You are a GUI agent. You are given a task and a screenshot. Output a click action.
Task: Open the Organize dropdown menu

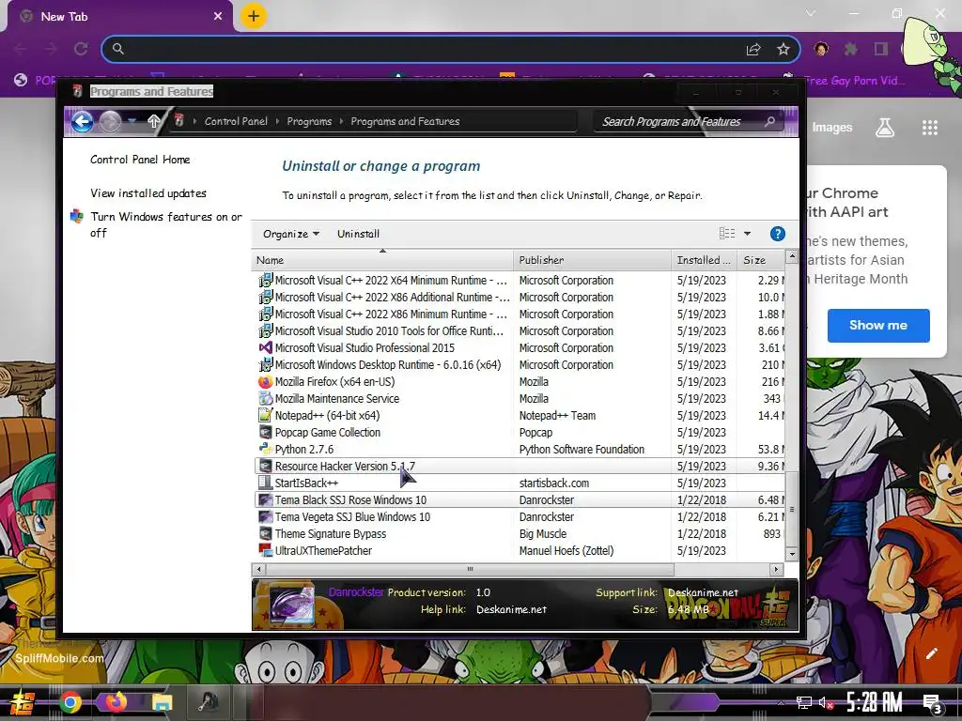coord(291,234)
